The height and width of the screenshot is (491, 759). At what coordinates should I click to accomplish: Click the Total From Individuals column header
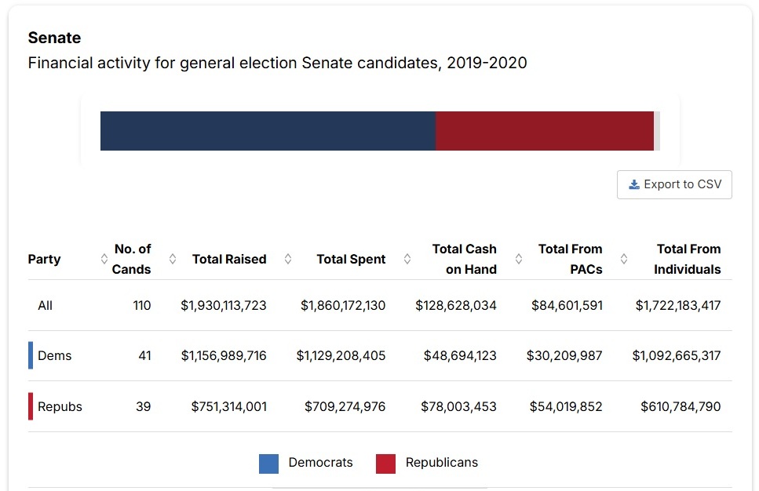click(688, 259)
